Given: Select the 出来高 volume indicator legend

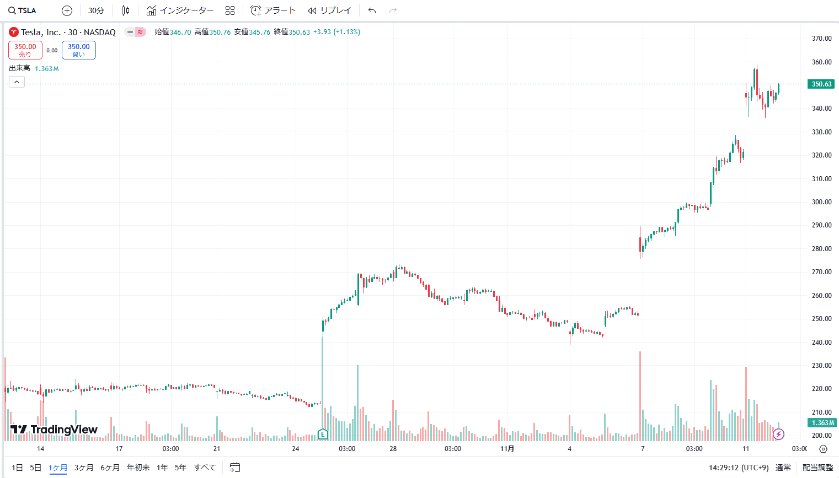Looking at the screenshot, I should pyautogui.click(x=20, y=68).
